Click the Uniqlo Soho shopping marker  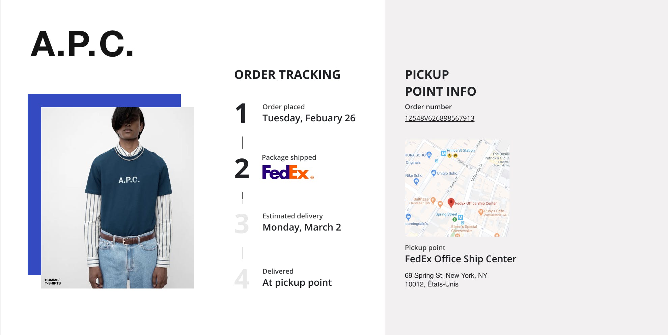coord(434,173)
